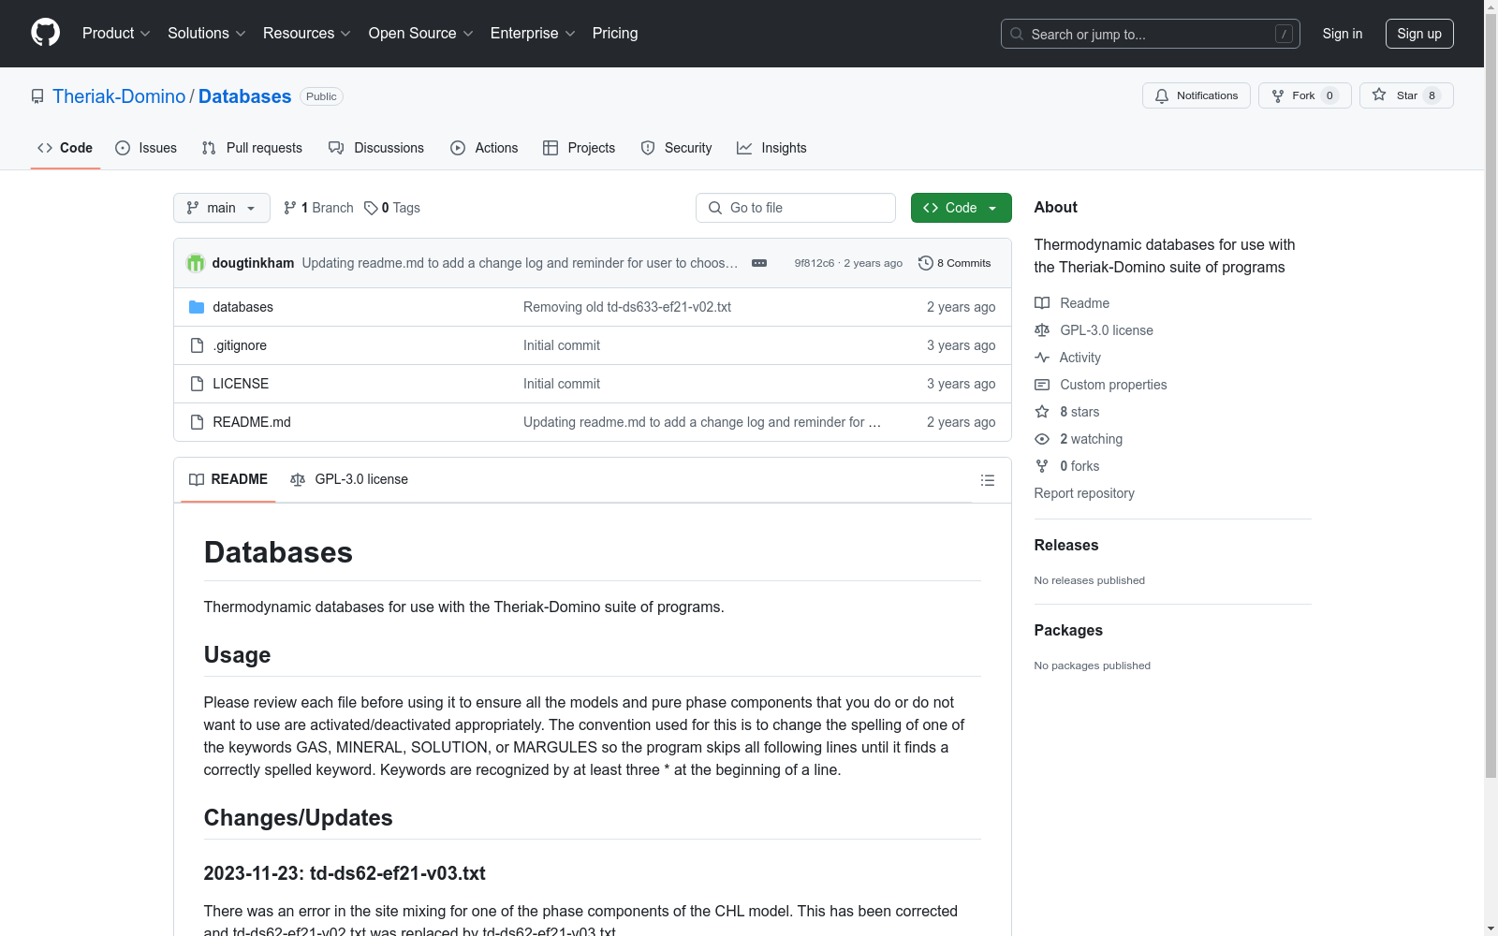Select the Code tab
This screenshot has height=936, width=1498.
pos(66,148)
